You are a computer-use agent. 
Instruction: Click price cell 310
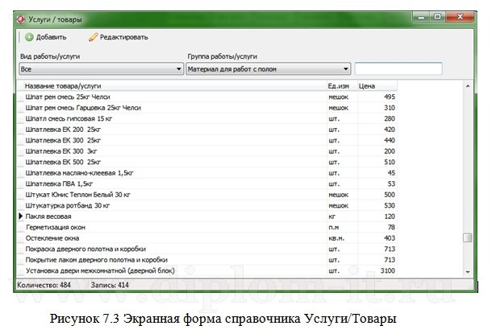(x=377, y=108)
